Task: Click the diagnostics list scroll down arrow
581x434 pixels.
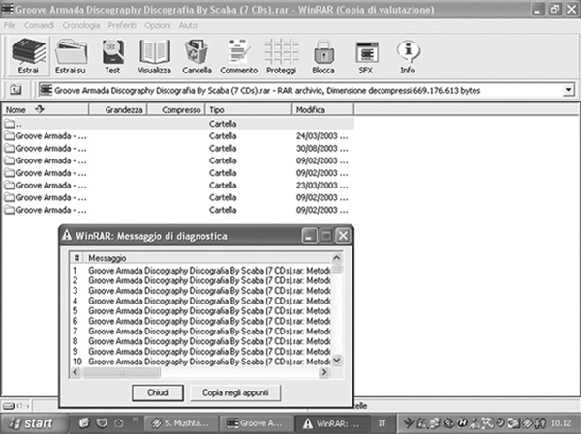Action: click(337, 360)
